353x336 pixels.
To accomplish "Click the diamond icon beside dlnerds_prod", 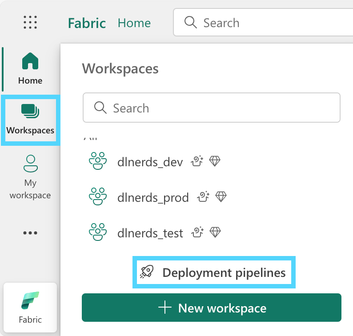I will [x=221, y=197].
